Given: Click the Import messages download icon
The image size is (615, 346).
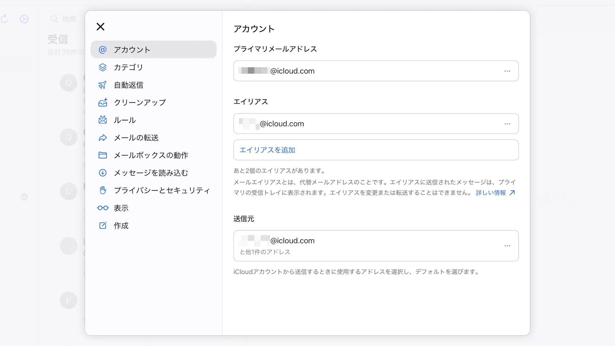Looking at the screenshot, I should [102, 173].
